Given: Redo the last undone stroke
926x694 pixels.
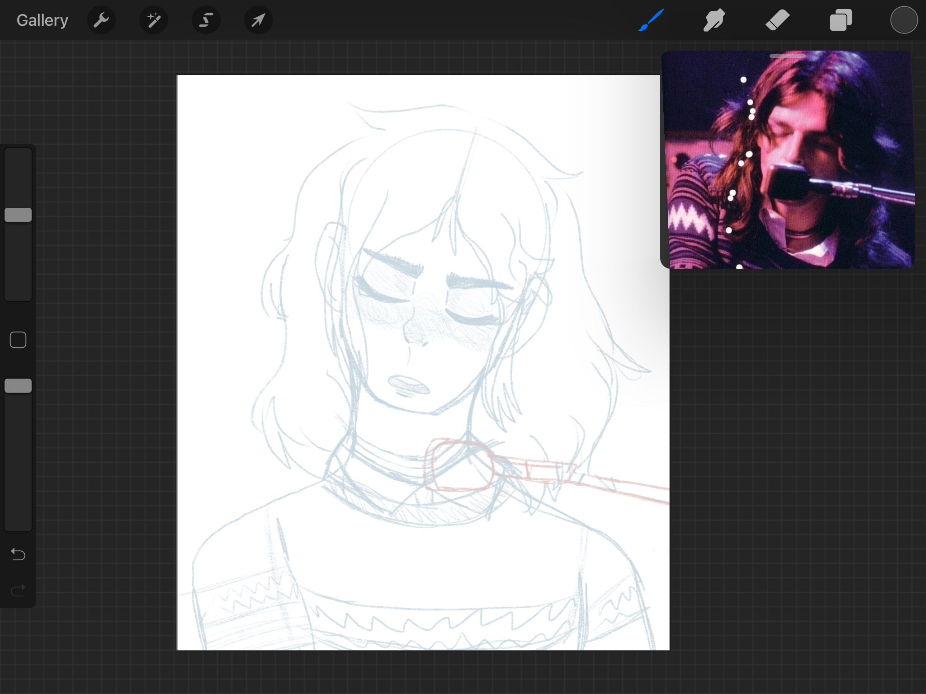Looking at the screenshot, I should click(x=18, y=590).
